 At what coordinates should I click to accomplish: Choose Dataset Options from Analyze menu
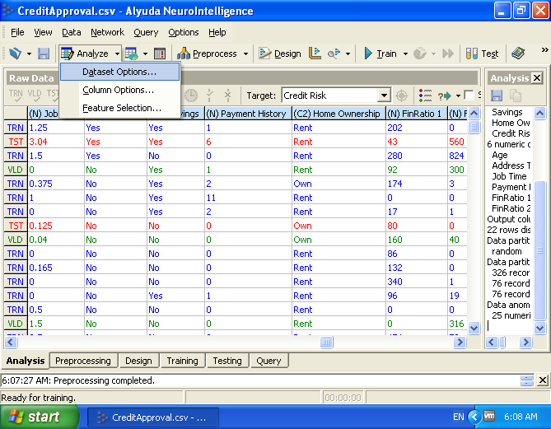click(119, 72)
